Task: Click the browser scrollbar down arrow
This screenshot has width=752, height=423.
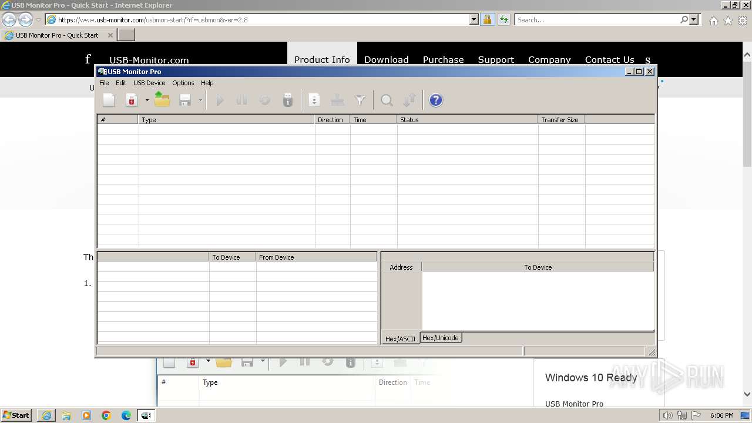Action: tap(747, 394)
